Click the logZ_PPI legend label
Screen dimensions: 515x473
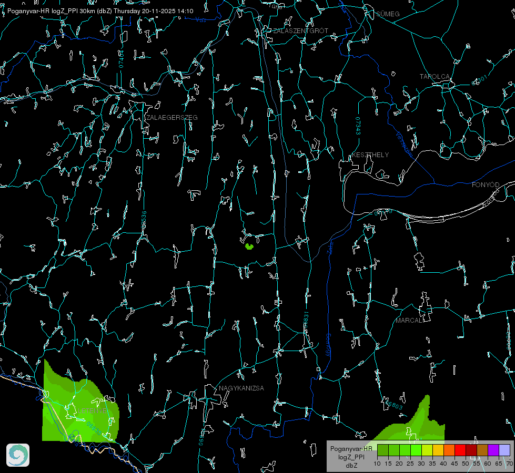click(351, 457)
